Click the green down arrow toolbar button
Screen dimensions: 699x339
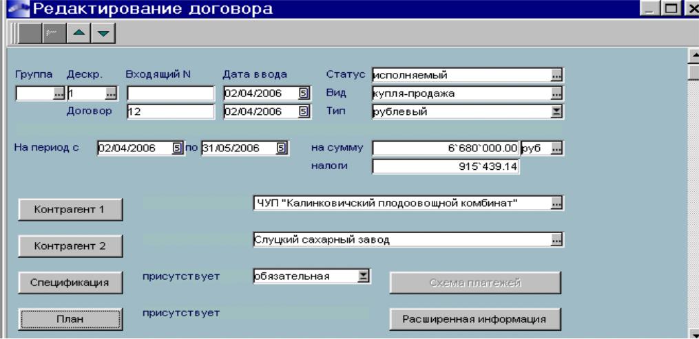[x=103, y=34]
